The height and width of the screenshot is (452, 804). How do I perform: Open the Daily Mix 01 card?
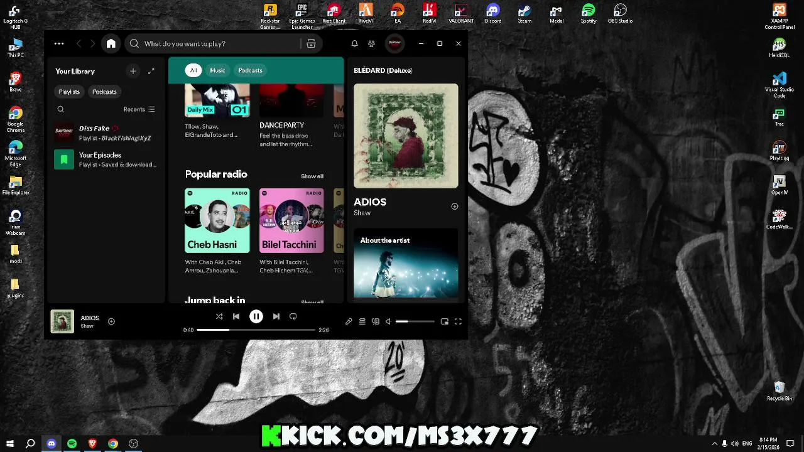pos(217,112)
